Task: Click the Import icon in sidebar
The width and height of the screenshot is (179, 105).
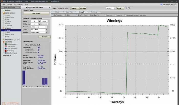Action: [4, 10]
